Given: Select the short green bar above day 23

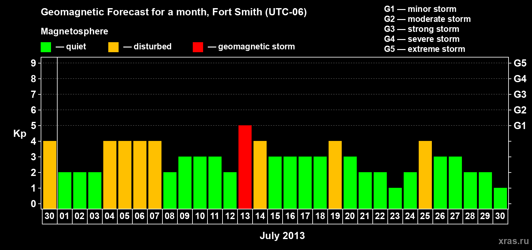Looking at the screenshot, I should pos(395,198).
